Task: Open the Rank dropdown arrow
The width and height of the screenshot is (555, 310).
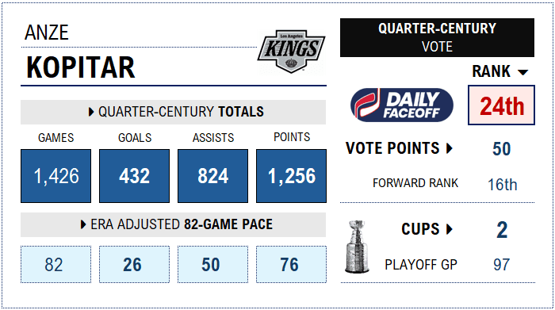Action: [522, 72]
